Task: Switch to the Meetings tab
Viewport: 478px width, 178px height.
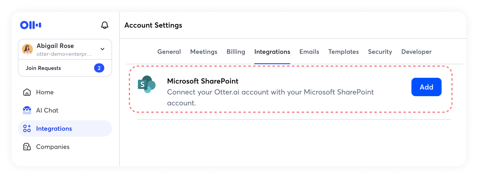Action: click(x=204, y=52)
